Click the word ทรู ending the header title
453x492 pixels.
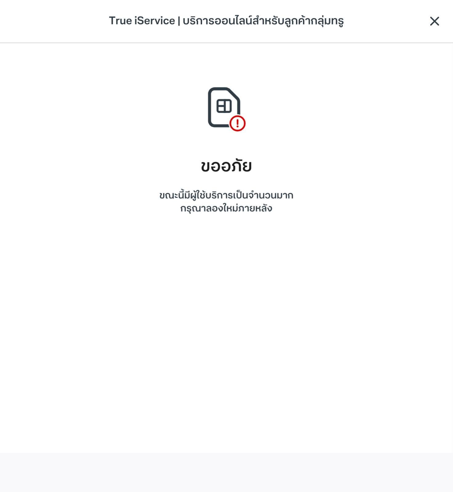tap(337, 21)
